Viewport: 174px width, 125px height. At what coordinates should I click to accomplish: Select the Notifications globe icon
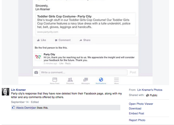(x=101, y=80)
